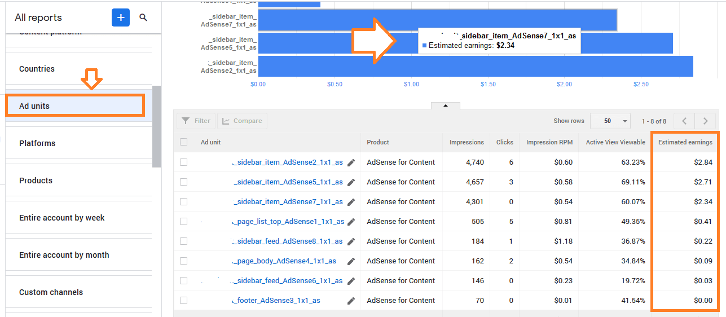
Task: Check the sidebar_item_AdSense7 row checkbox
Action: (183, 201)
